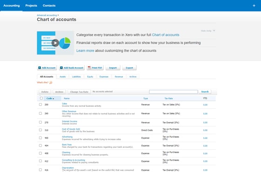Click the Add Bank Account button
Viewport: 261px width, 172px height.
click(x=72, y=68)
